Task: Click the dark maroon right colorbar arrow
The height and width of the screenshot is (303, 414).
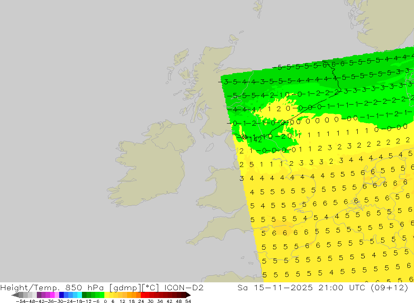Action: click(188, 295)
